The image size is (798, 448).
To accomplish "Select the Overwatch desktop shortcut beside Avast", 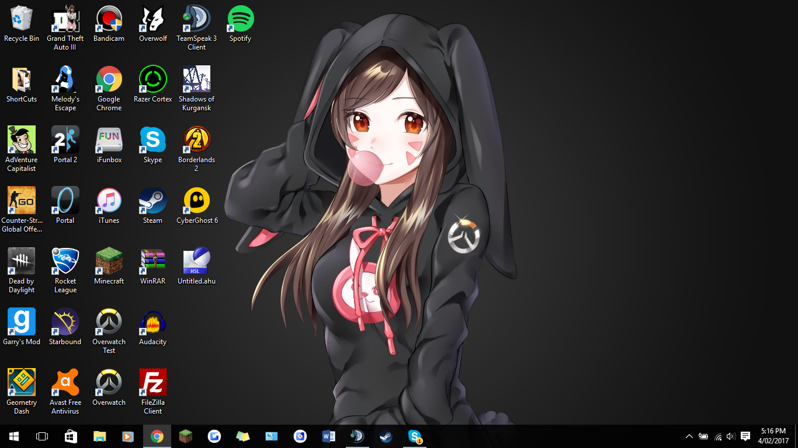I will [109, 388].
